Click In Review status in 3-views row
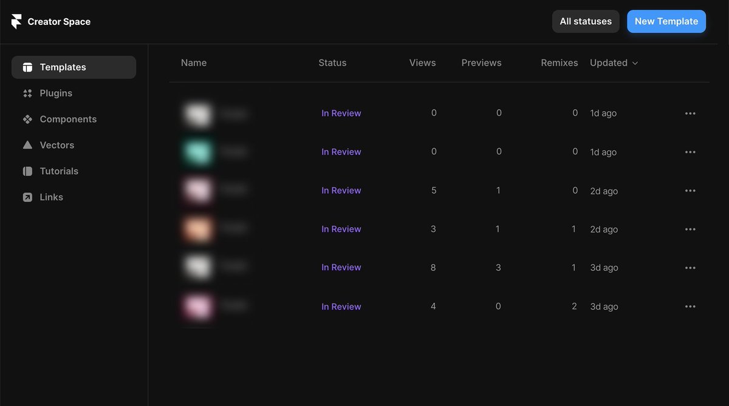 [341, 229]
